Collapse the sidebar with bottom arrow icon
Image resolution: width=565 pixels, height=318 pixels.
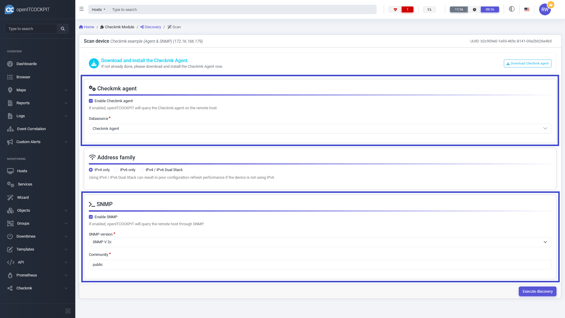pos(68,311)
